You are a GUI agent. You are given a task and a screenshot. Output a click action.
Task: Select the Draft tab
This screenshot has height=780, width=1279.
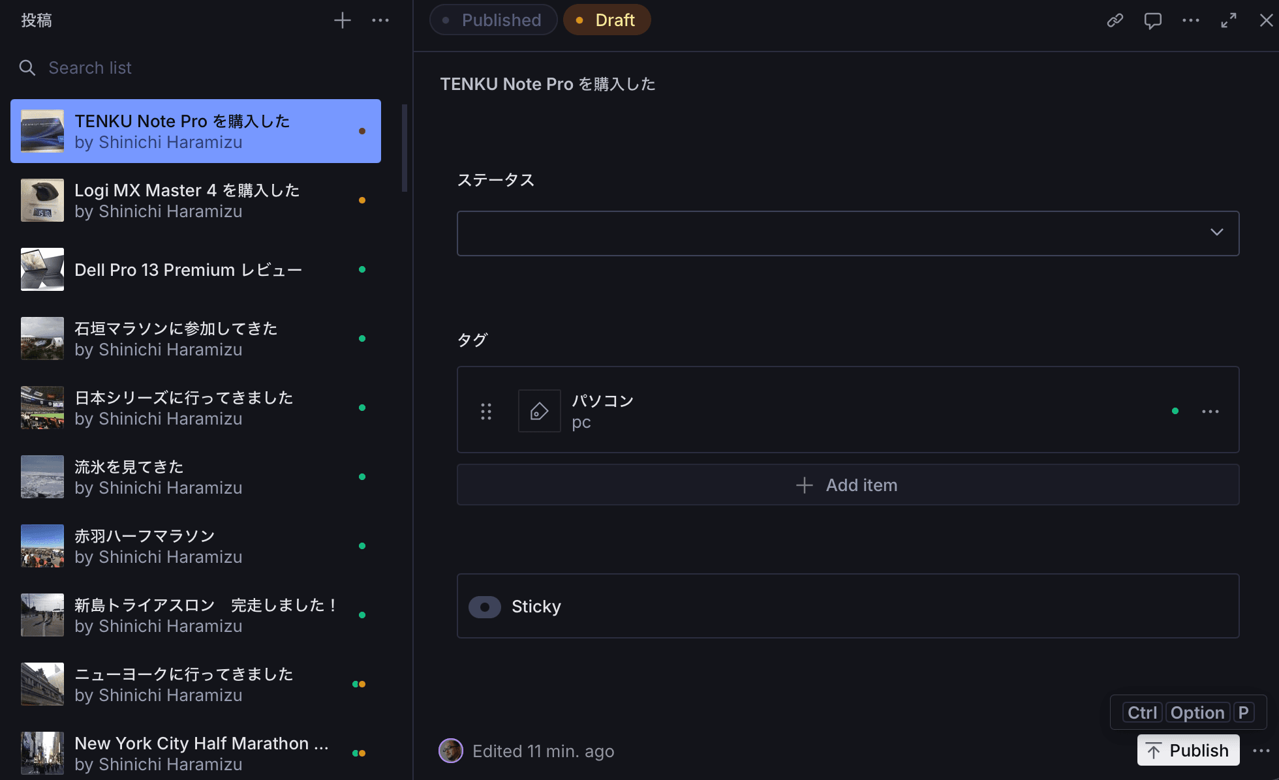pyautogui.click(x=607, y=20)
